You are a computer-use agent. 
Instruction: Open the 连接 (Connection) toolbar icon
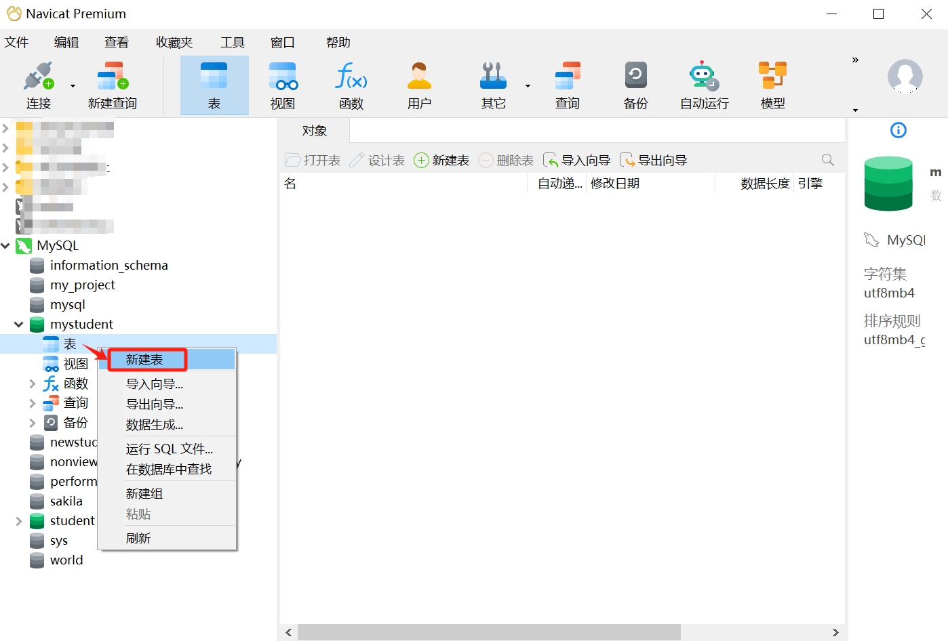39,85
